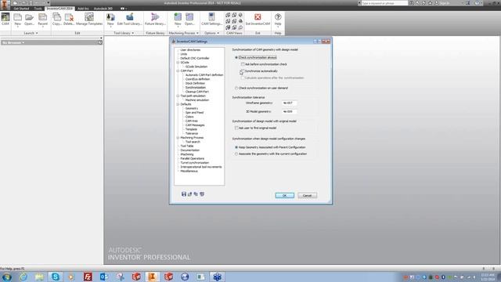Click the Delete icon in the Edit panel

click(x=69, y=19)
